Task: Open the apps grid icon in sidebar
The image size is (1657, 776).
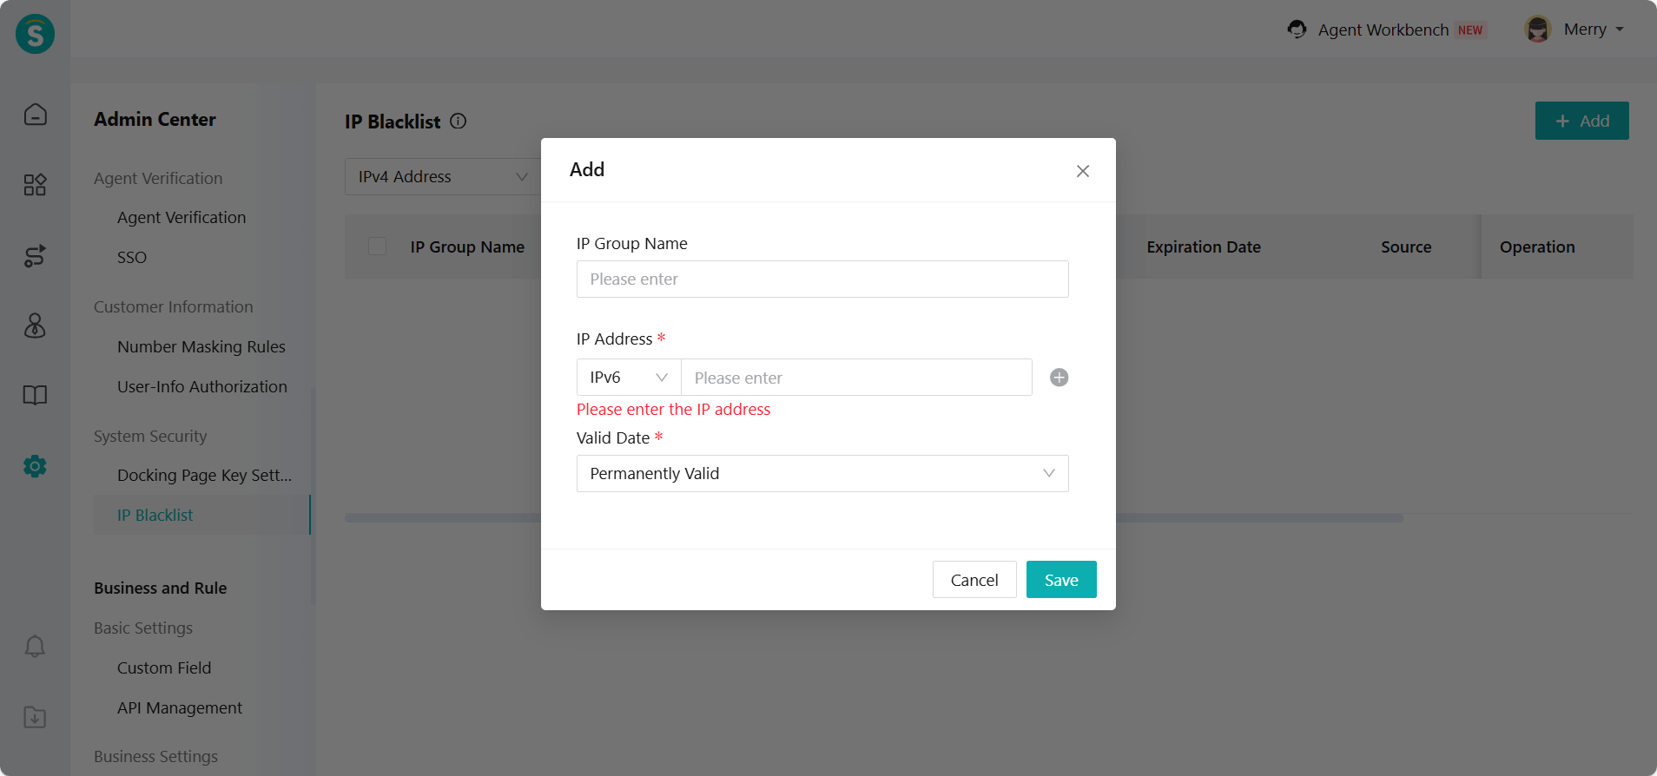Action: point(35,185)
